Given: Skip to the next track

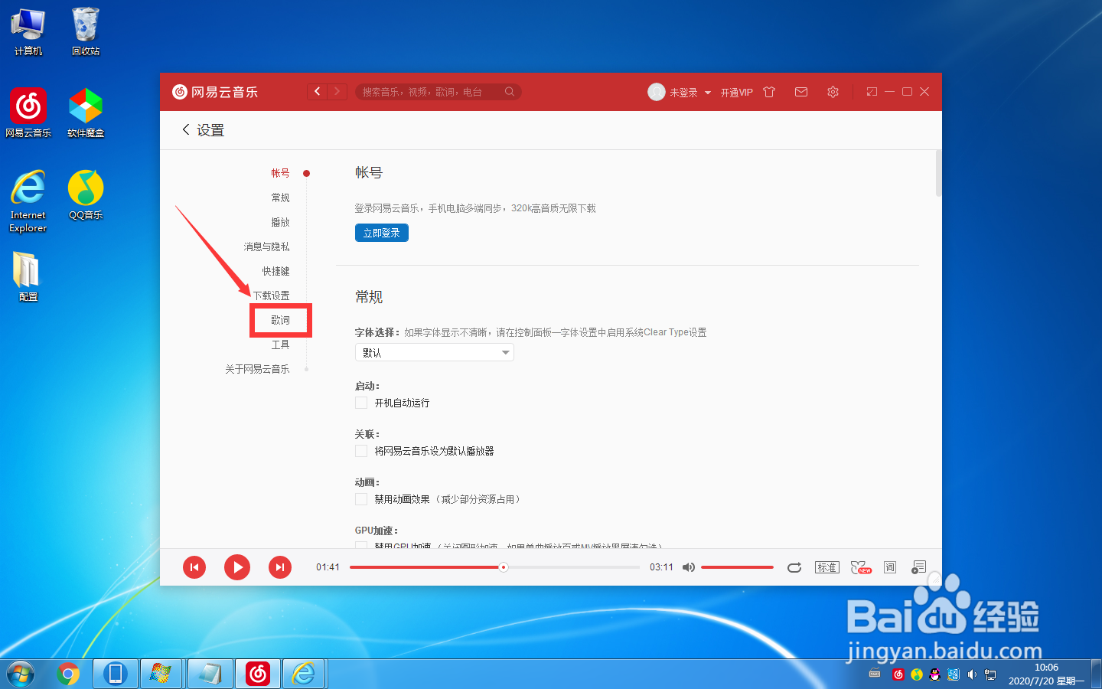Looking at the screenshot, I should (280, 567).
